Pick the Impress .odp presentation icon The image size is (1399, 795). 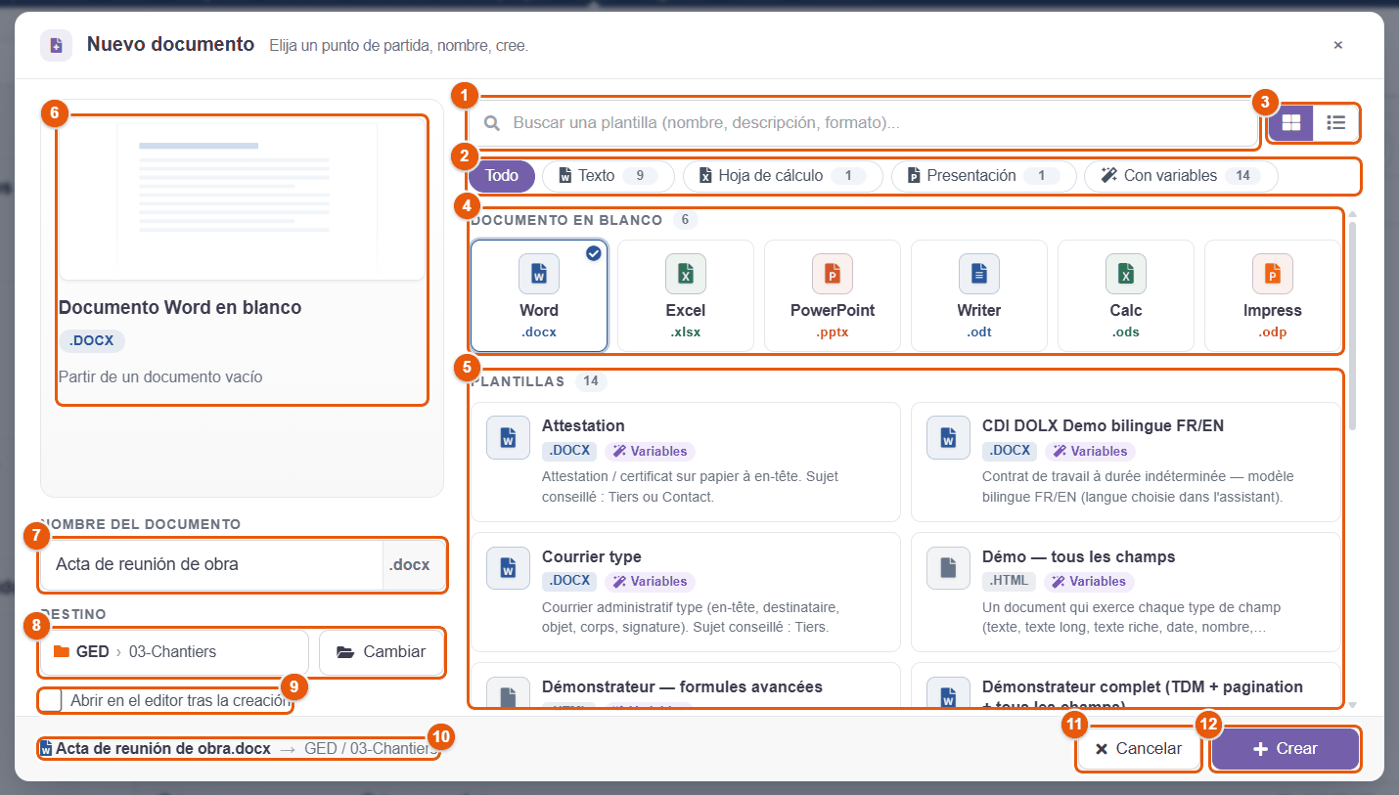point(1273,274)
